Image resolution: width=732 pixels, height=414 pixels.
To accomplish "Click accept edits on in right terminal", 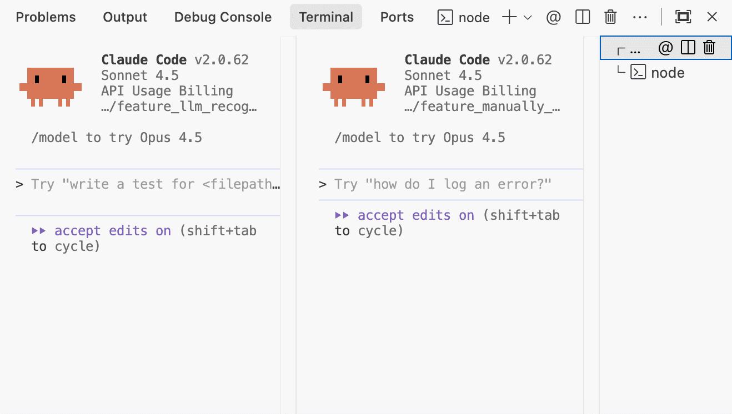I will coord(416,215).
